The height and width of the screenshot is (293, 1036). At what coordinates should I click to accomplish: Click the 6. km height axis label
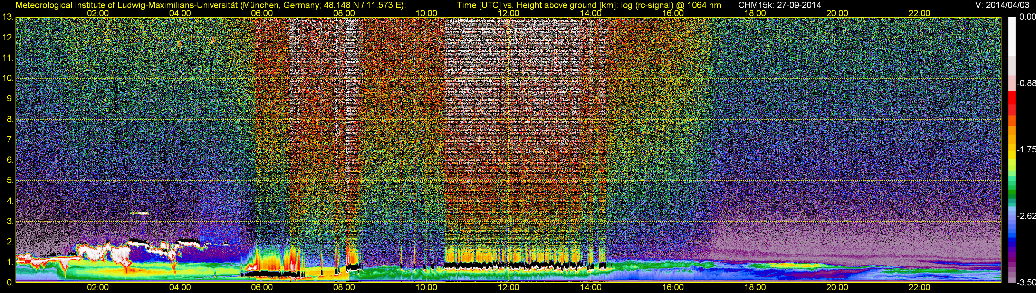10,160
